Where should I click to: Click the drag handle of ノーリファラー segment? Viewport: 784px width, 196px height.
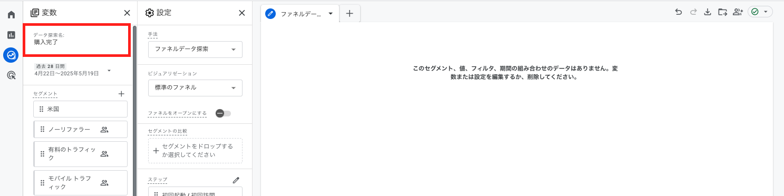(x=43, y=129)
